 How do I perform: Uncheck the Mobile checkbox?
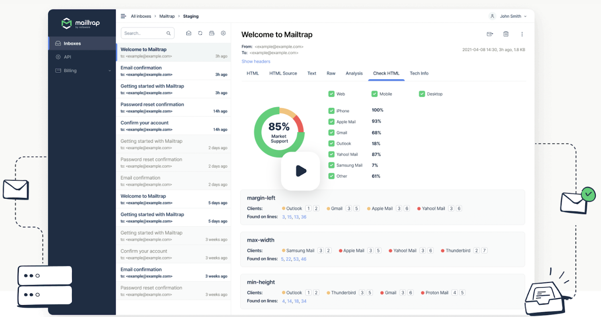[x=375, y=94]
